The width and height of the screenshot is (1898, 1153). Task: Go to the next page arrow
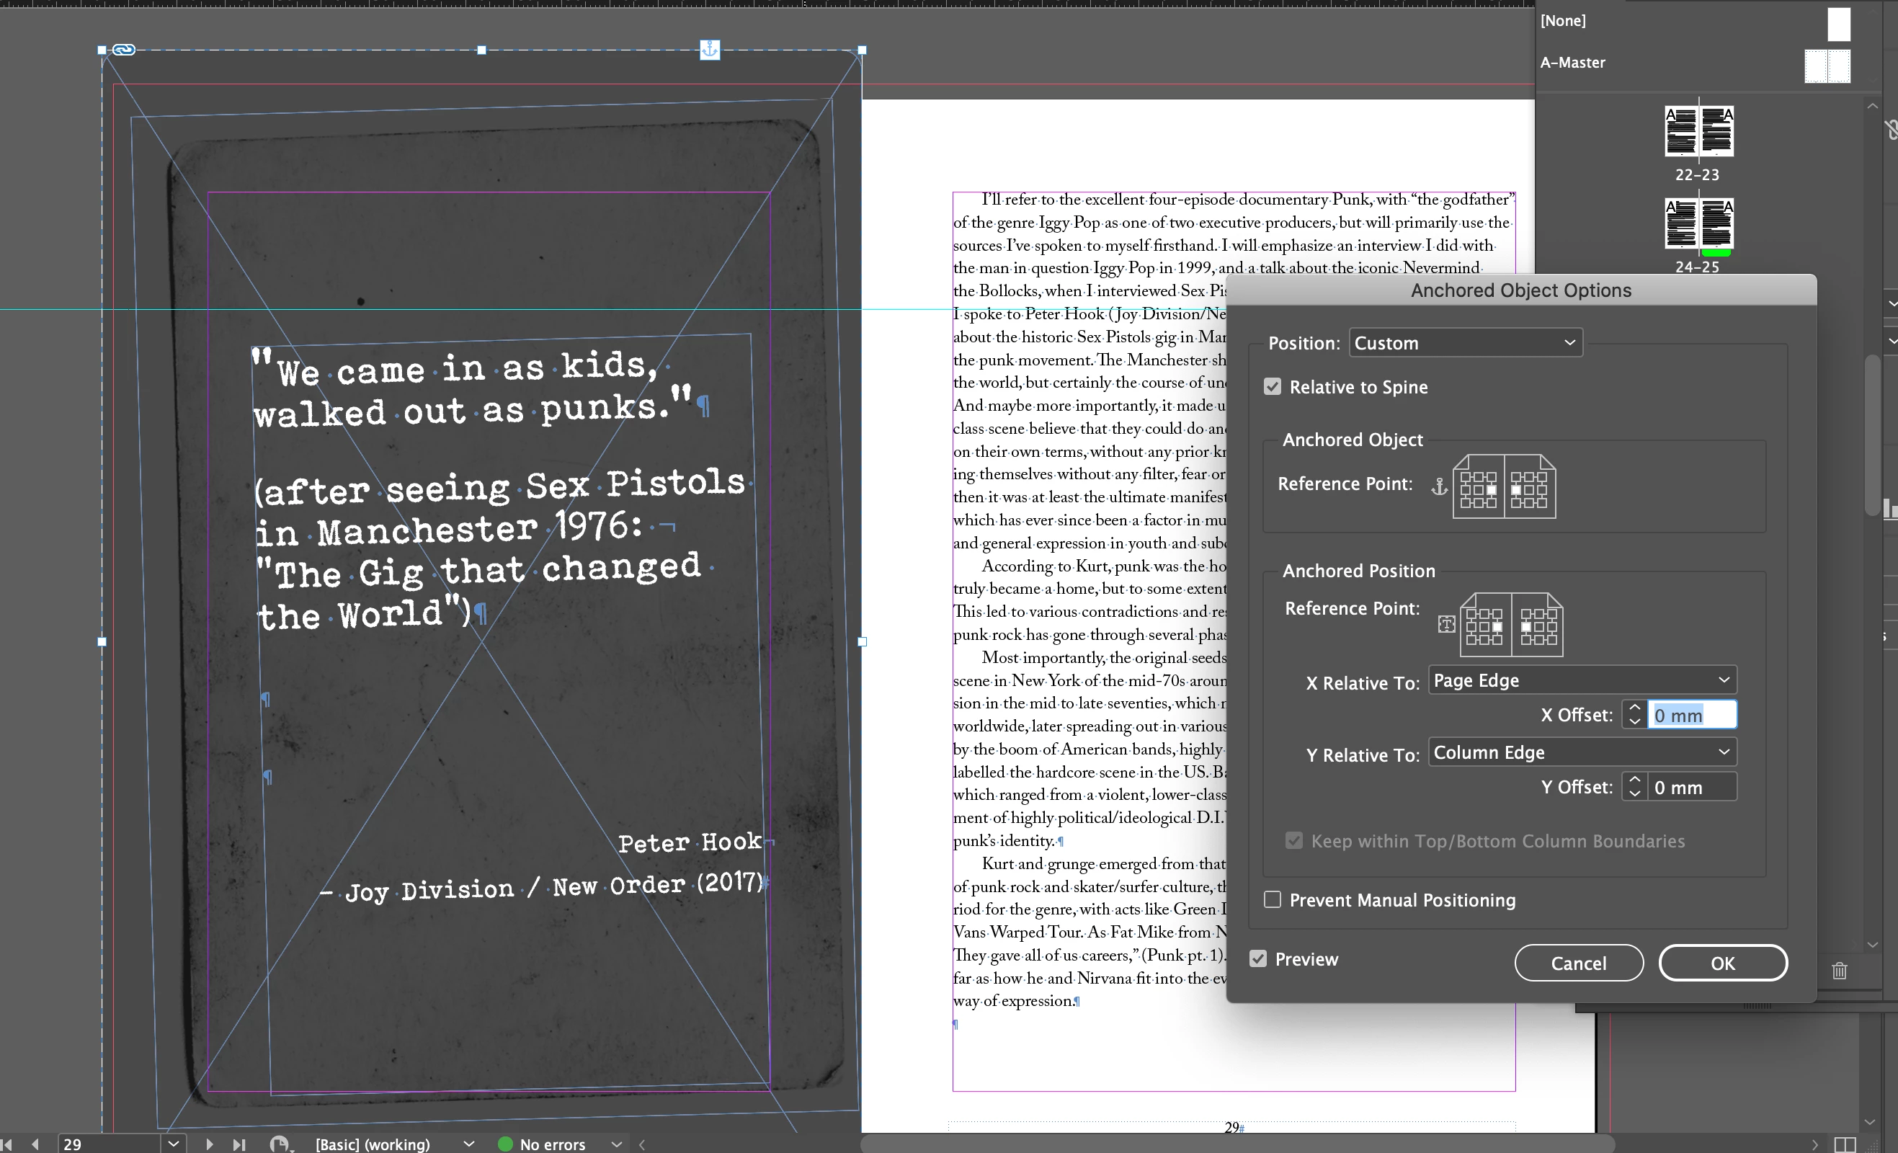tap(210, 1144)
